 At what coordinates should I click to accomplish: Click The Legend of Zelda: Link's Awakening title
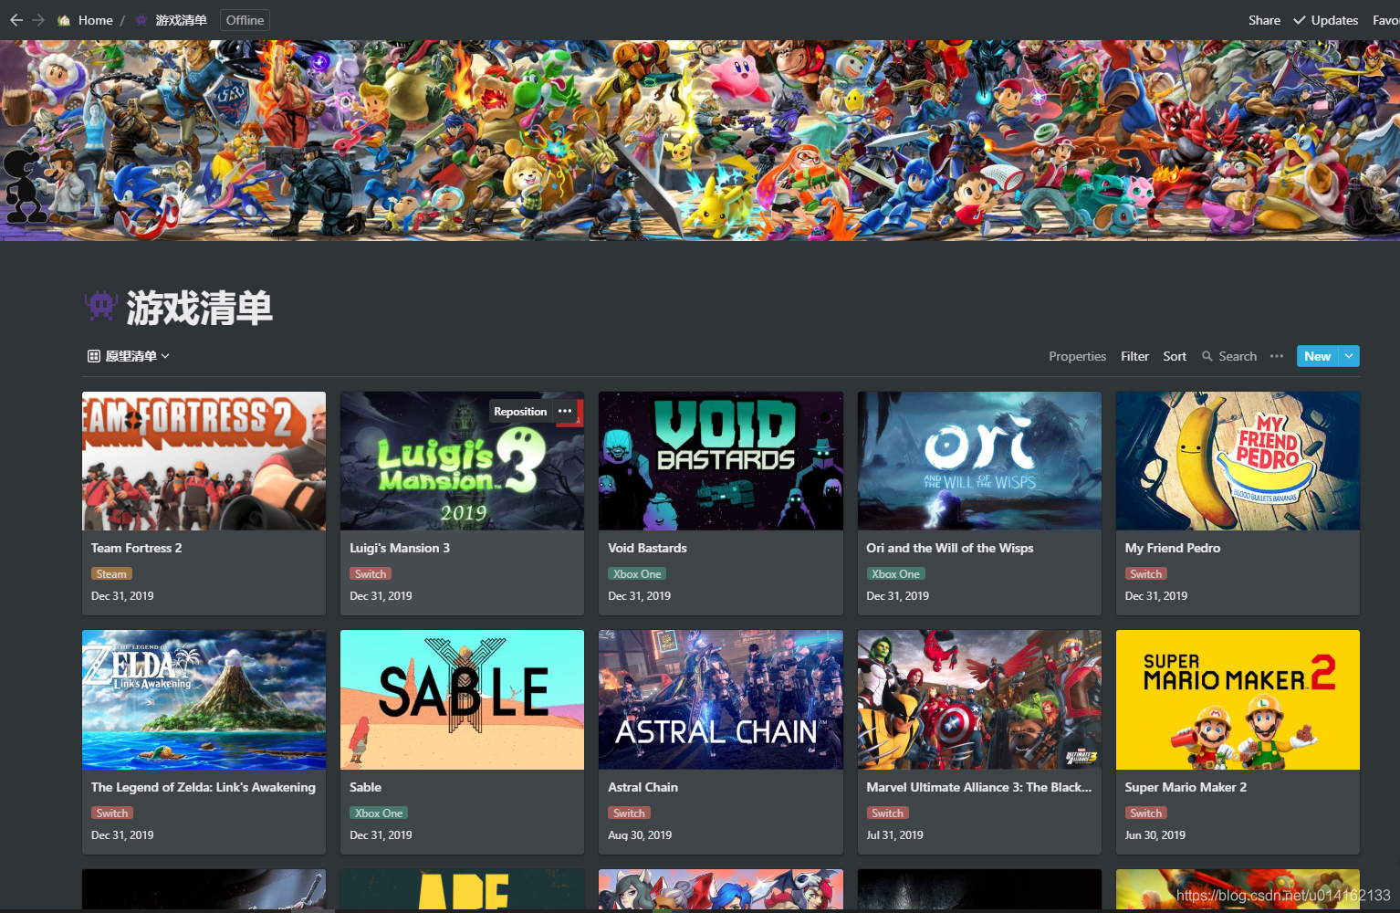point(203,787)
